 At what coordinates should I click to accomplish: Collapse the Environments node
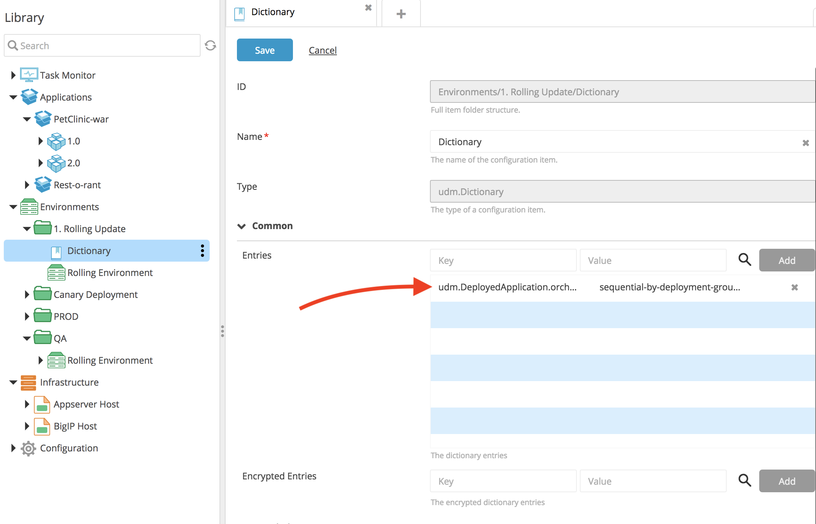(x=13, y=207)
